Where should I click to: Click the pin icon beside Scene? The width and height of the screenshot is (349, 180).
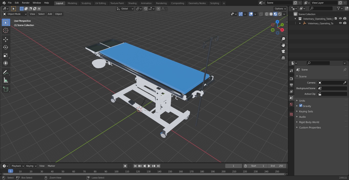point(345,70)
